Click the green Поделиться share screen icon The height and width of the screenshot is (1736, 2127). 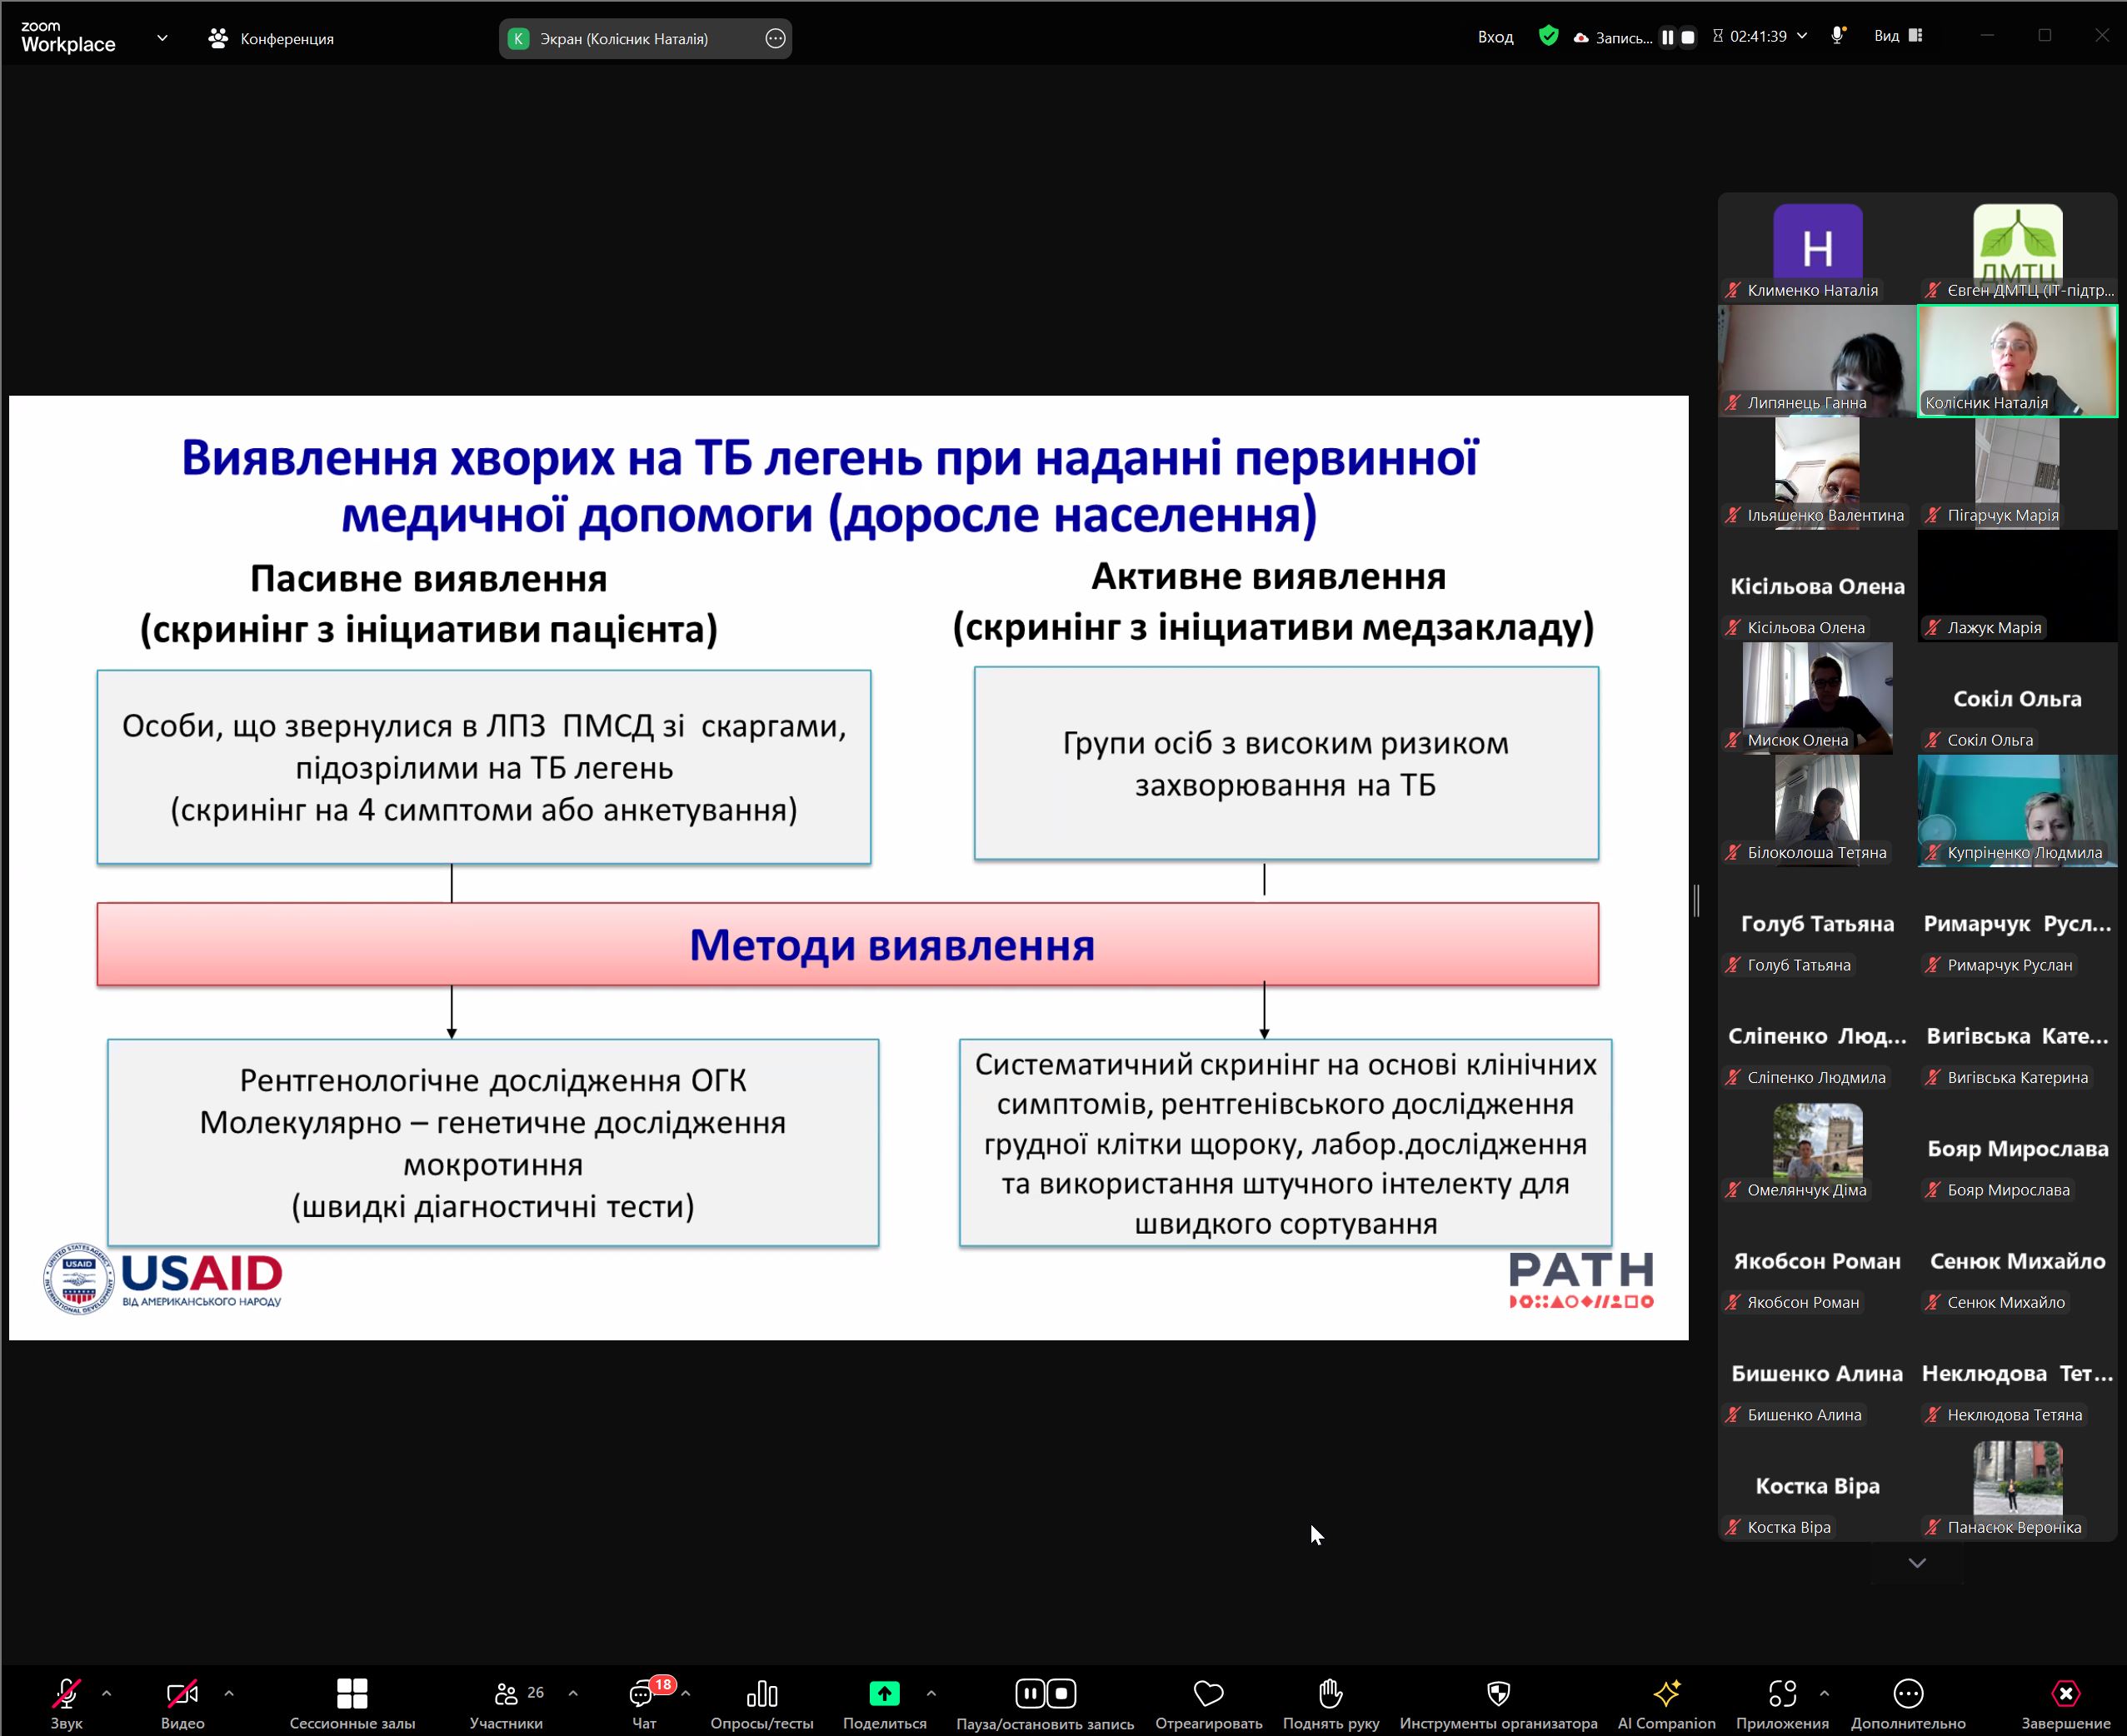pos(884,1693)
